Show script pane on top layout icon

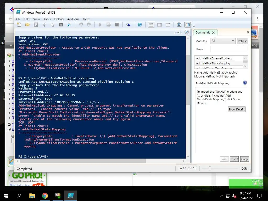pos(151,25)
